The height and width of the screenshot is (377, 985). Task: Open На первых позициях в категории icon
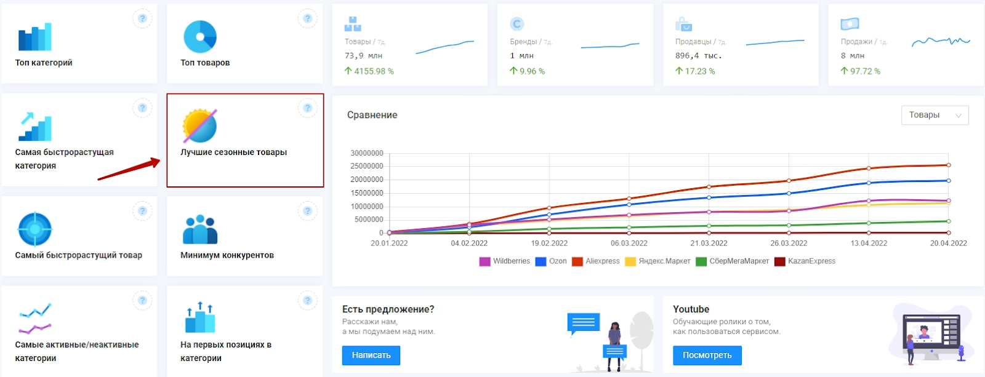click(x=200, y=318)
